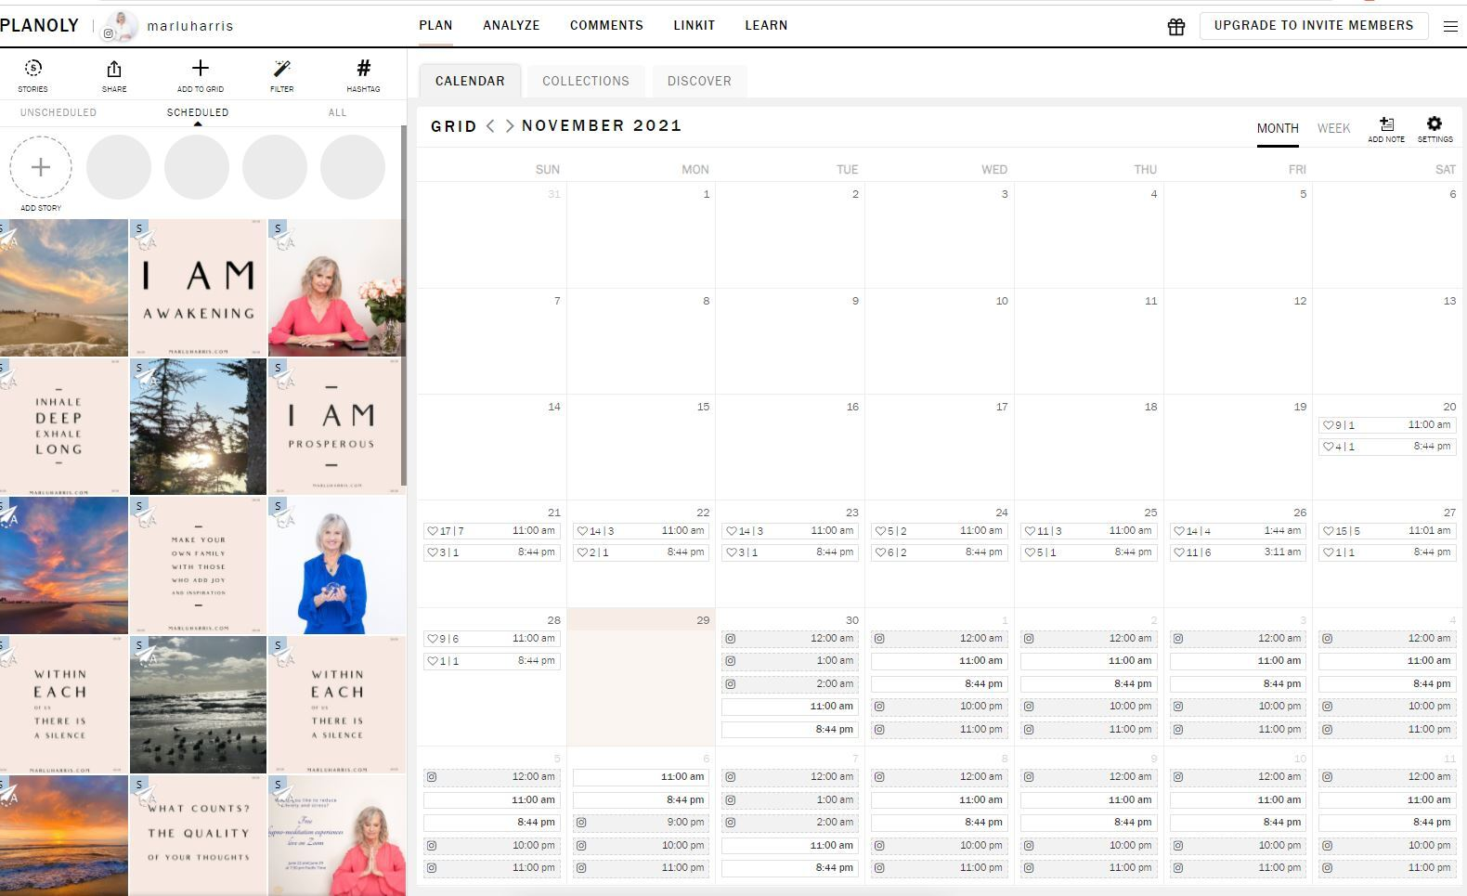Open the Filter magic wand tool
Image resolution: width=1467 pixels, height=896 pixels.
pyautogui.click(x=282, y=75)
